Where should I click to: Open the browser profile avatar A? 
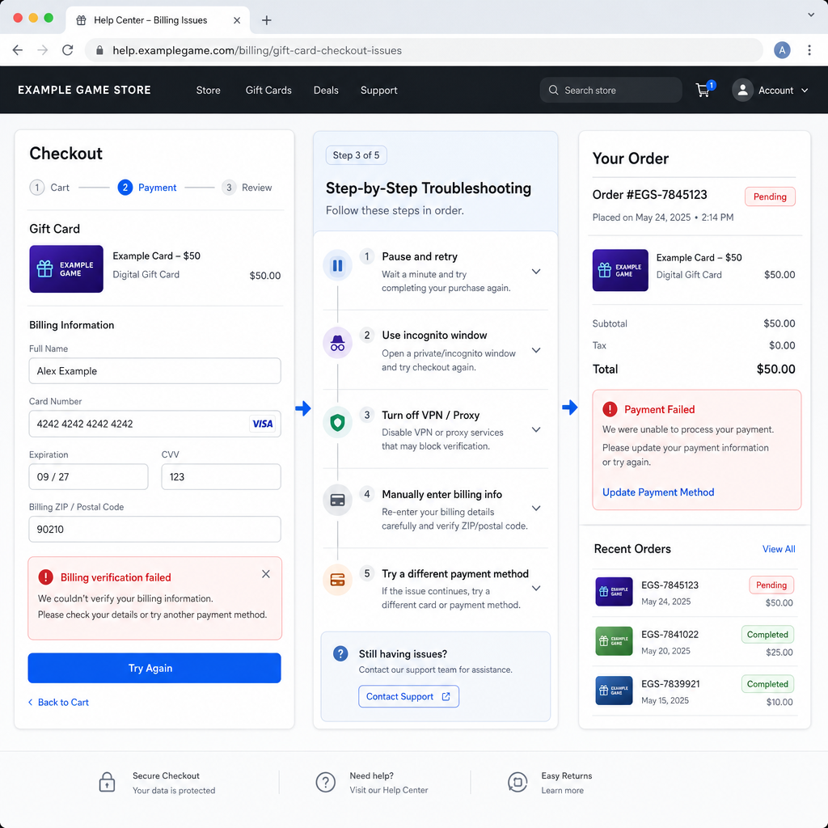pos(782,50)
